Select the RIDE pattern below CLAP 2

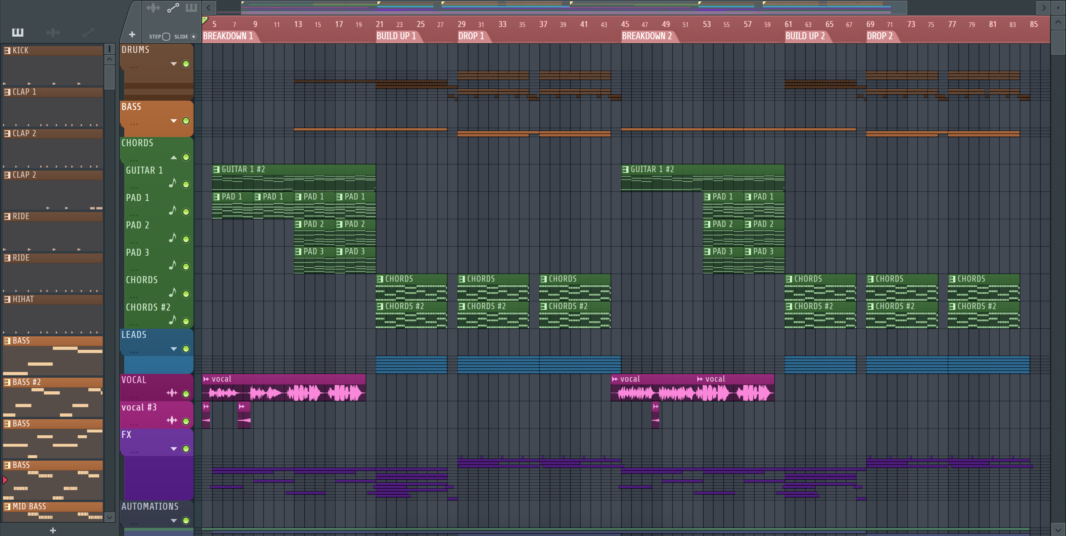point(53,231)
